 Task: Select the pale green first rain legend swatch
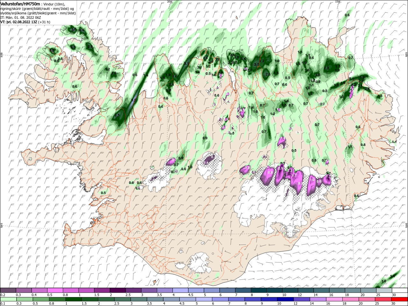pyautogui.click(x=8, y=300)
